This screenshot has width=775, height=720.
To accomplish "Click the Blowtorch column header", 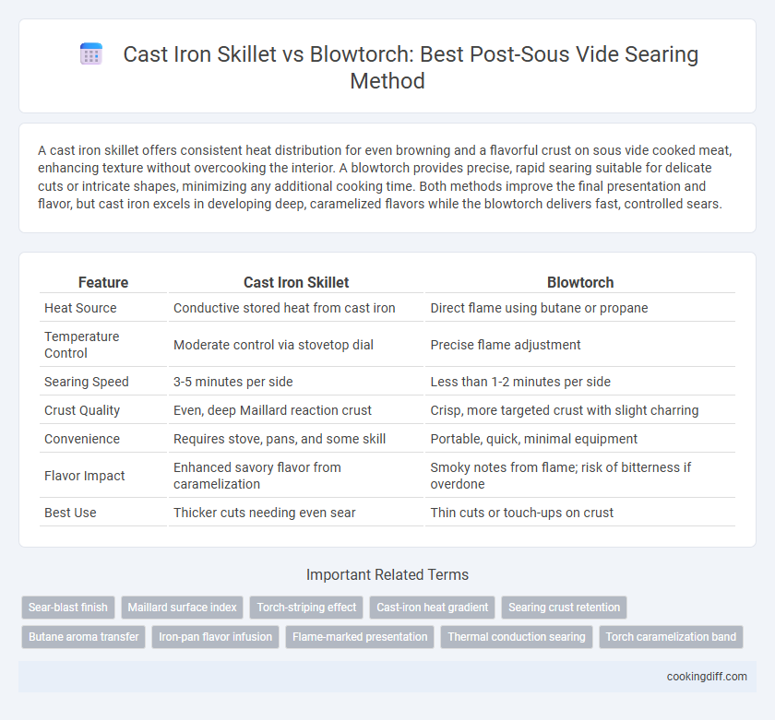I will point(580,282).
